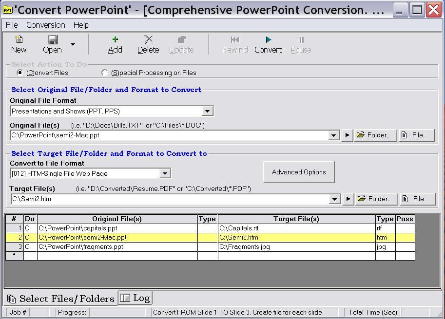Click highlighted C:\PowerPoint\semi2-Mac.ppt grid cell
Screen dimensions: 445x319
click(x=117, y=238)
